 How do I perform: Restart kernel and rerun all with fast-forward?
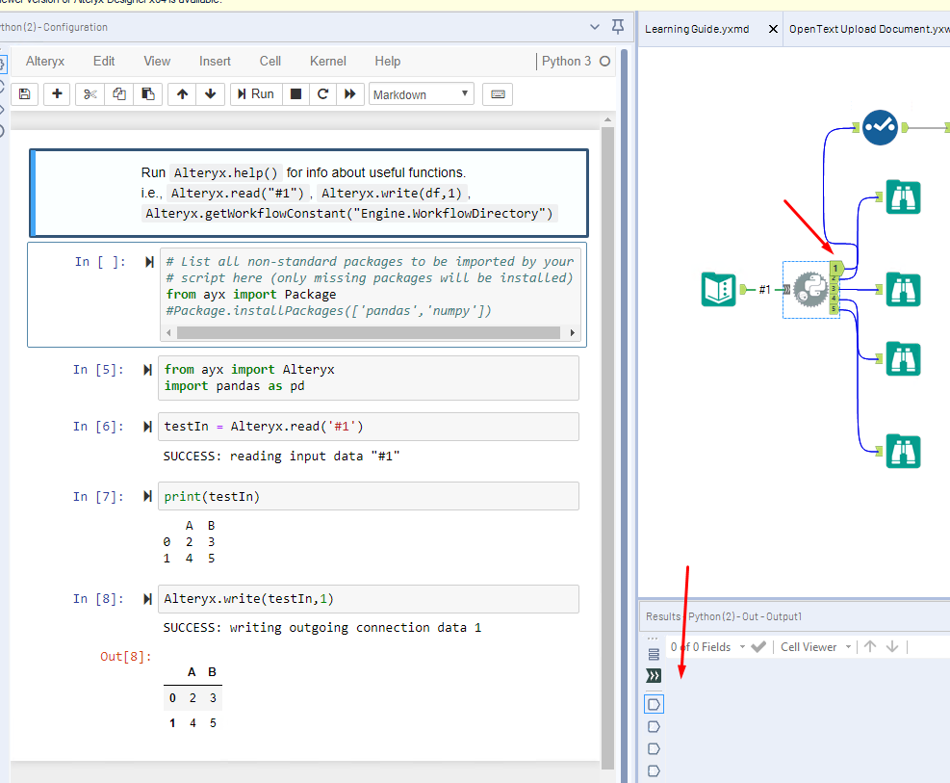tap(350, 94)
